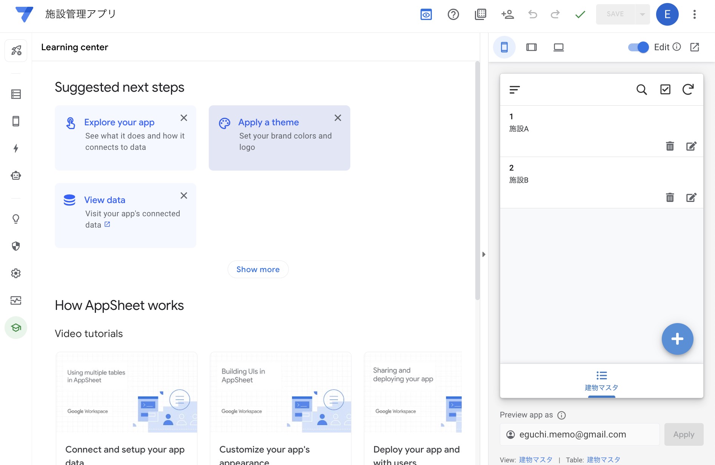Image resolution: width=715 pixels, height=465 pixels.
Task: Open the Data section in sidebar
Action: [x=16, y=94]
